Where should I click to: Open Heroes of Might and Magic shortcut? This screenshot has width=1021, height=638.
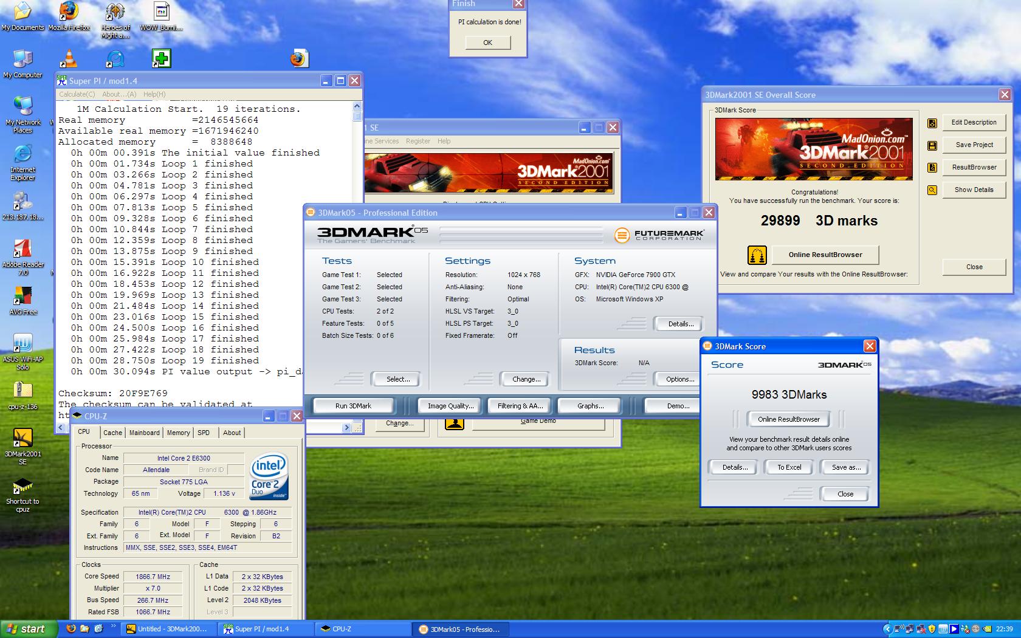point(115,20)
